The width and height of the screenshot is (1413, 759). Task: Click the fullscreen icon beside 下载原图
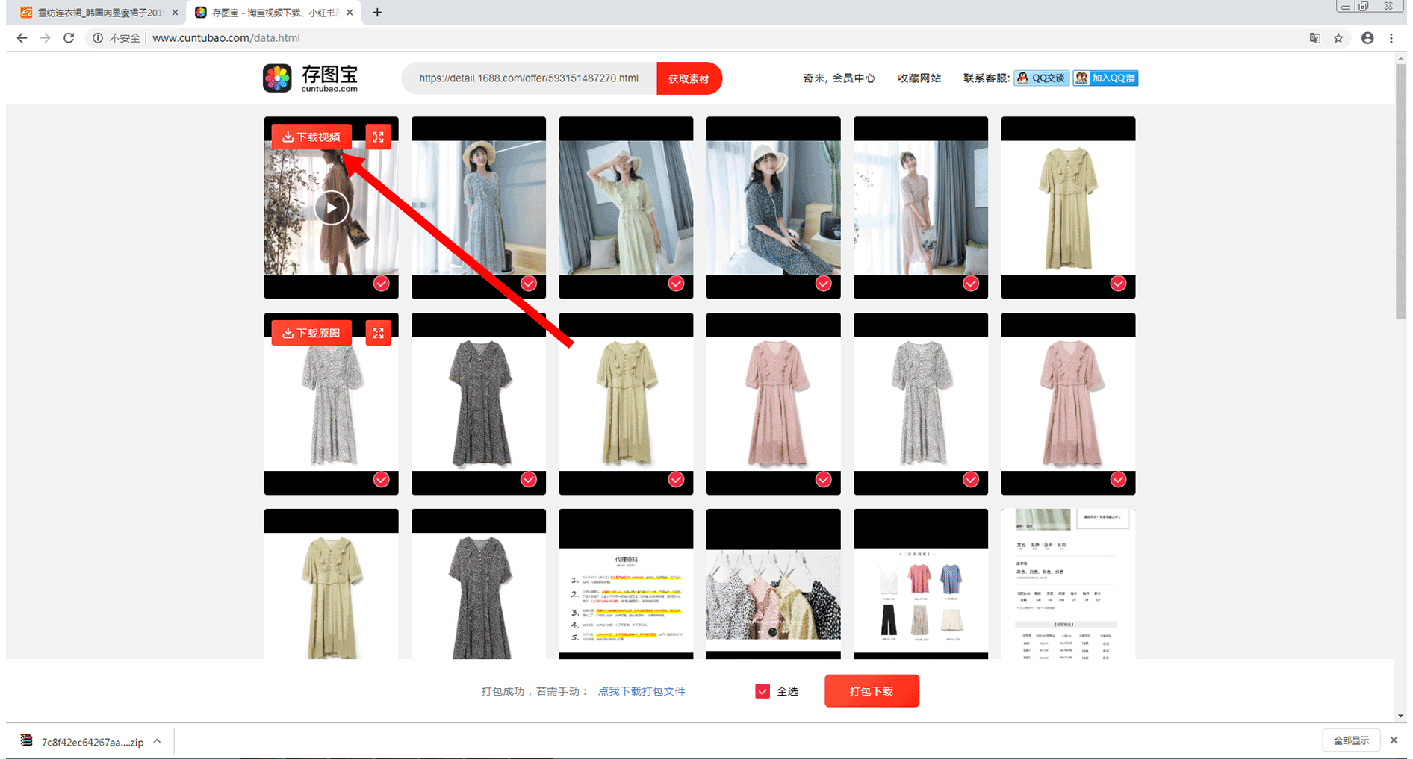point(378,333)
